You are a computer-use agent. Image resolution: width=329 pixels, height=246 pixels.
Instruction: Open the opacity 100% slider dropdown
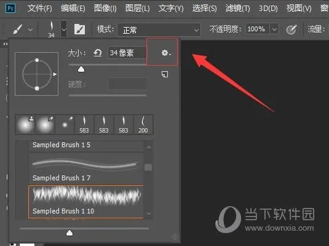274,29
